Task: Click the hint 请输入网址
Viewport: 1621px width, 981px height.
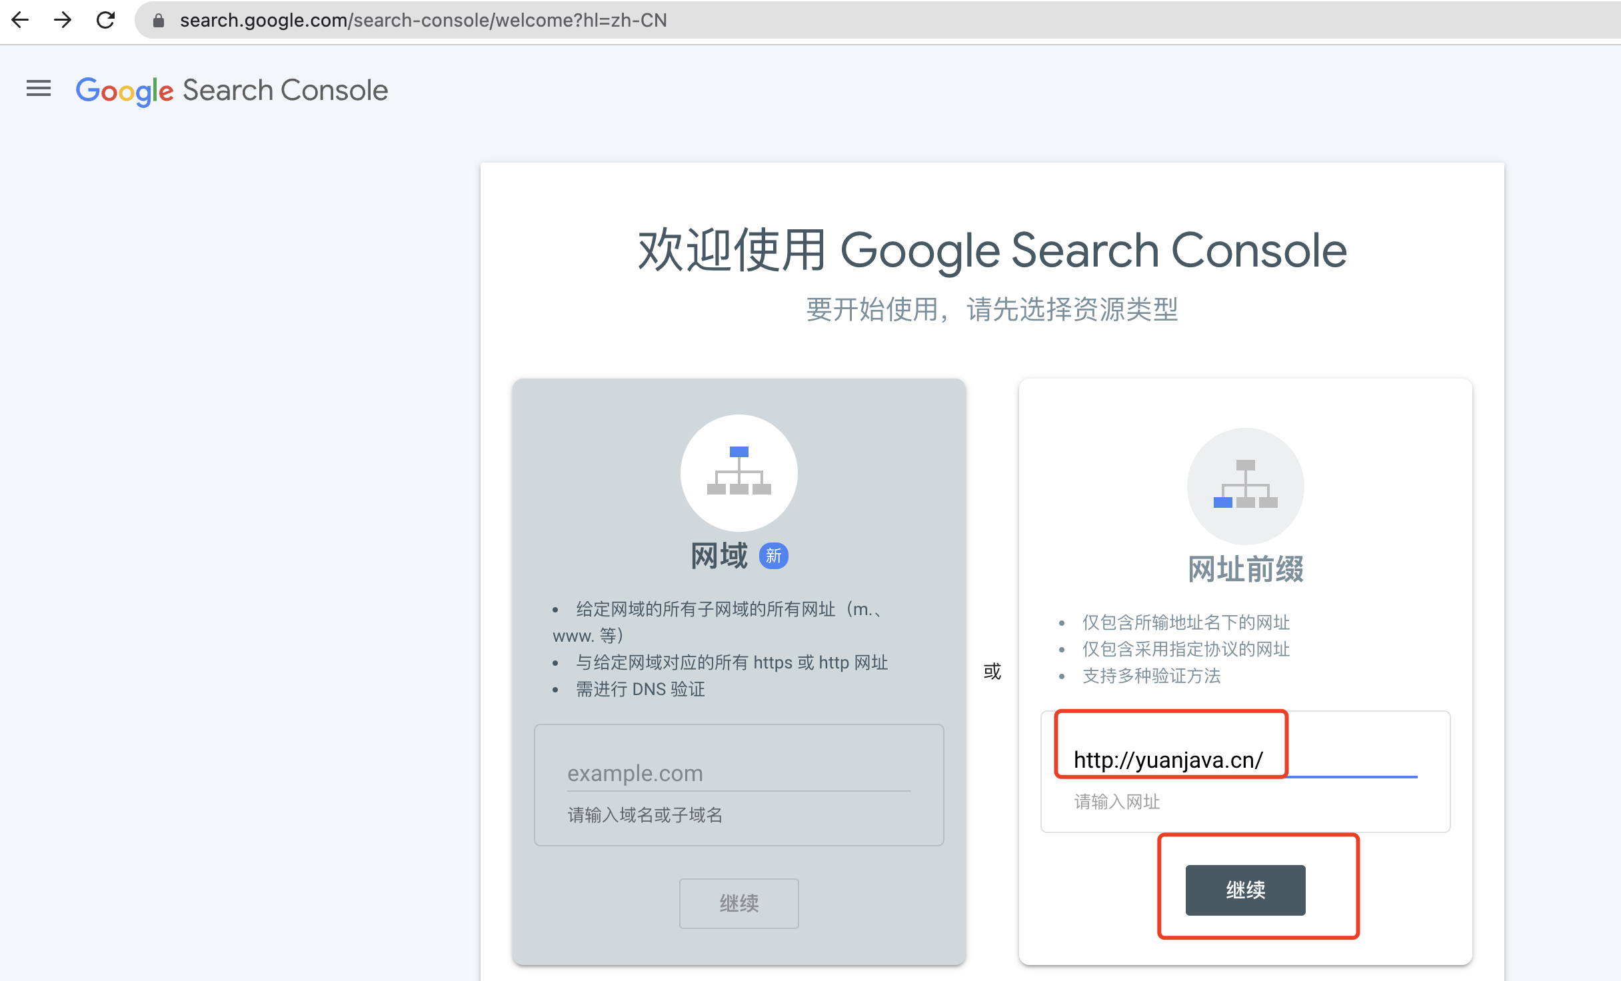Action: click(x=1116, y=802)
